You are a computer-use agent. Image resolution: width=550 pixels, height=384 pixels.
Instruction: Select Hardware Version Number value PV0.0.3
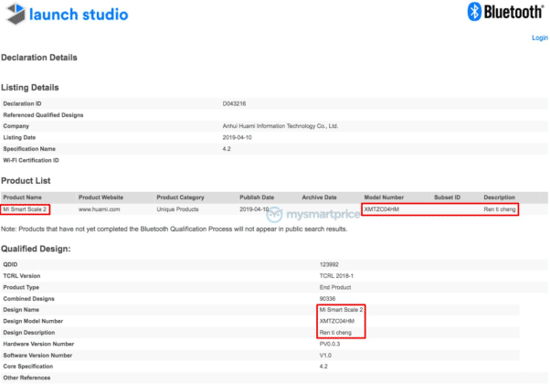[x=330, y=344]
